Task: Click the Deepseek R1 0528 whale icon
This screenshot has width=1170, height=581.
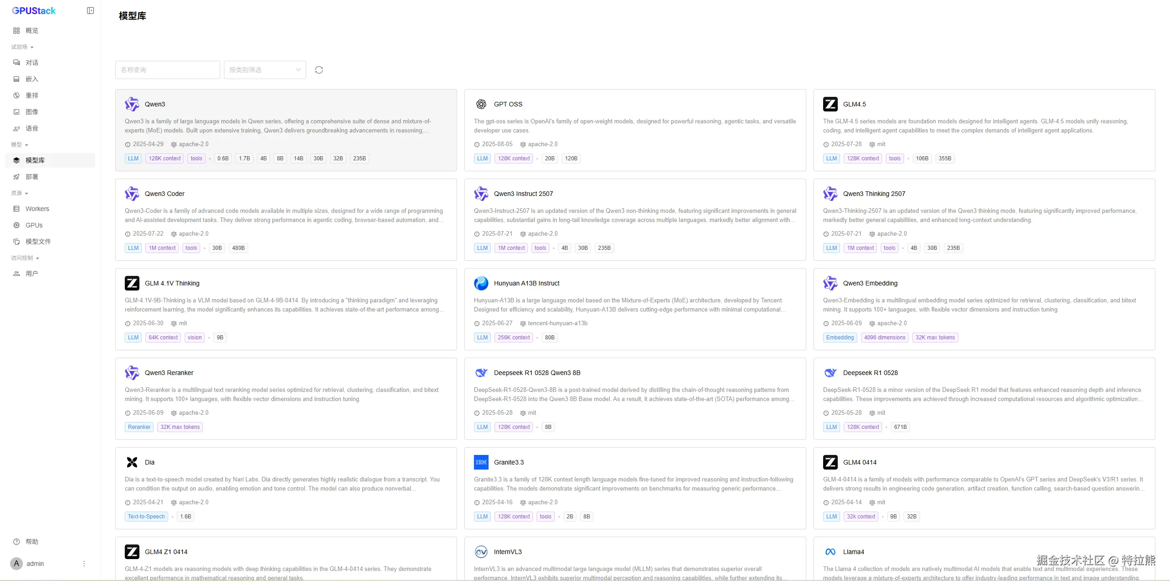Action: pos(830,373)
